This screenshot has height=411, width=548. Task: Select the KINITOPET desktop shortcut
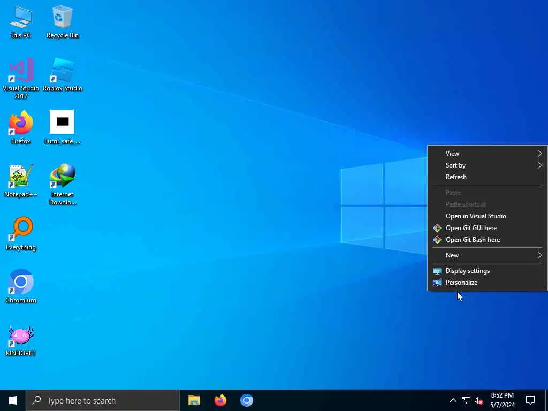point(21,340)
